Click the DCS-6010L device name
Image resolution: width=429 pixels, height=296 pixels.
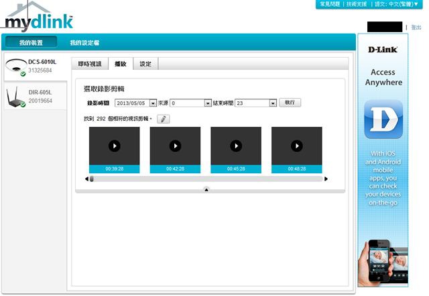click(x=42, y=62)
